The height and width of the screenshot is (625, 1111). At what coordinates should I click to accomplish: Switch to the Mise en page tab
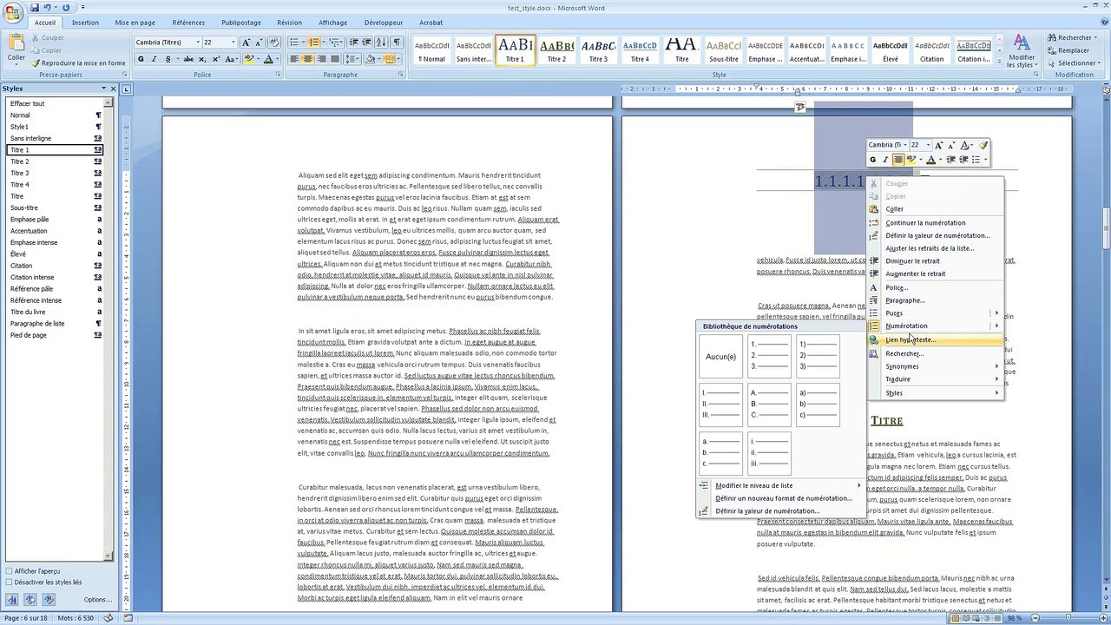(135, 23)
